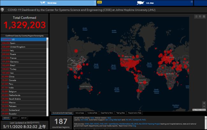Open the Worldometers.info link
This screenshot has width=207, height=130.
click(x=126, y=124)
